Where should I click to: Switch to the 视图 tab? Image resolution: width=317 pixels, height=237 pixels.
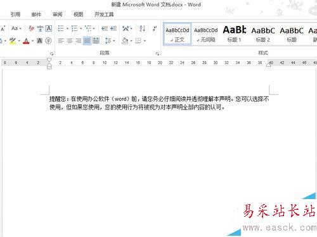(78, 15)
